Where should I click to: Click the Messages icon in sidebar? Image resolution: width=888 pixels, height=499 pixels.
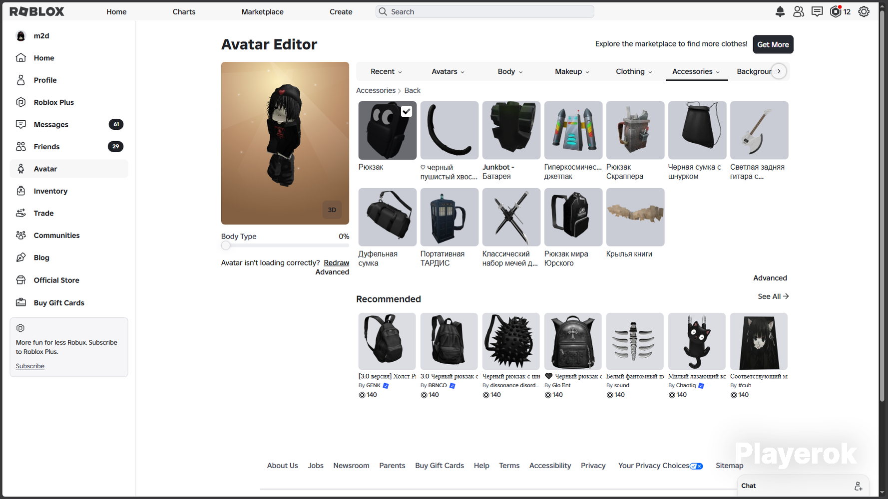click(x=21, y=124)
